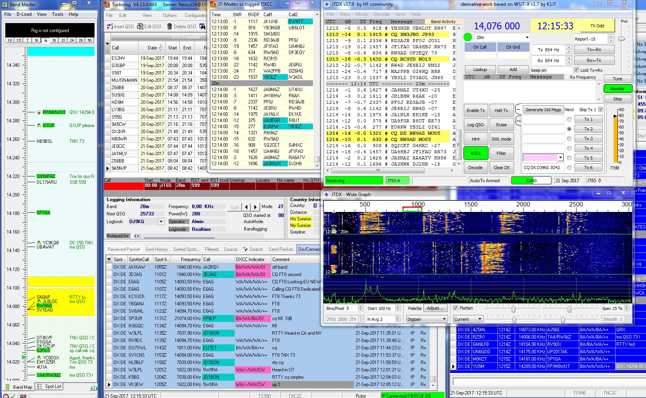The width and height of the screenshot is (646, 398).
Task: Adjust the Pwr vertical slider
Action: pyautogui.click(x=621, y=39)
